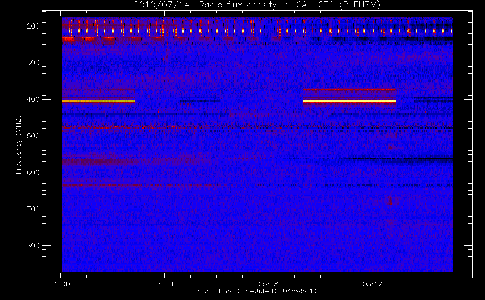Click the 500 frequency tick label
Screen dimensions: 485x300
pyautogui.click(x=33, y=136)
